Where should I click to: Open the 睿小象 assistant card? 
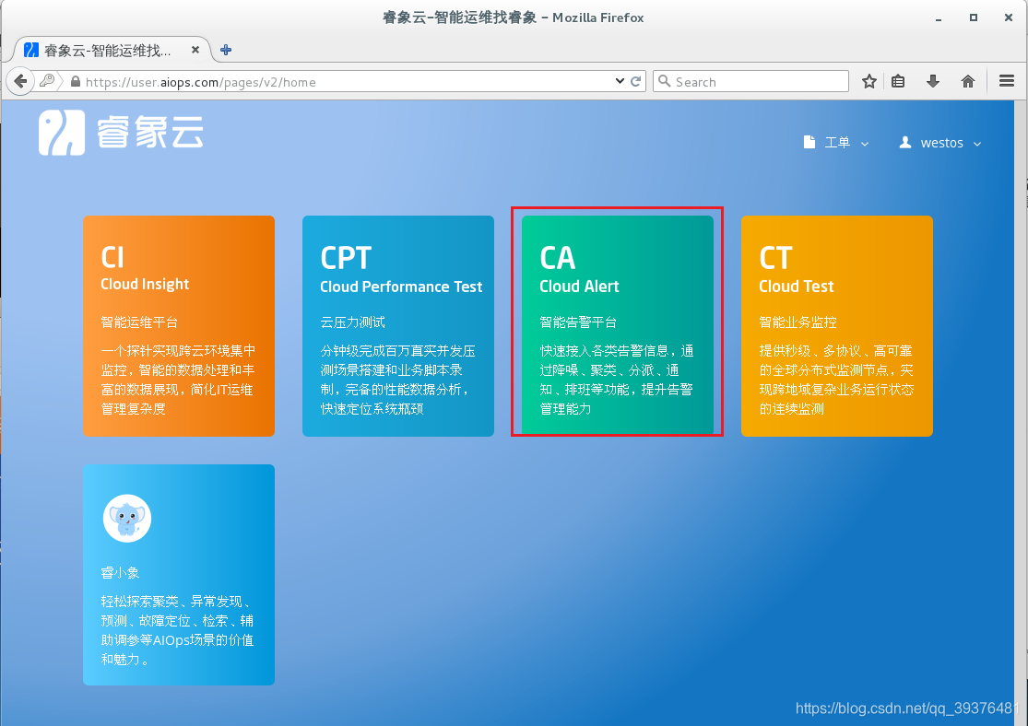(x=178, y=575)
